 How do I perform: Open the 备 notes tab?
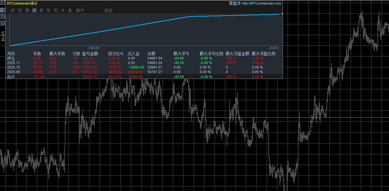coord(70,10)
